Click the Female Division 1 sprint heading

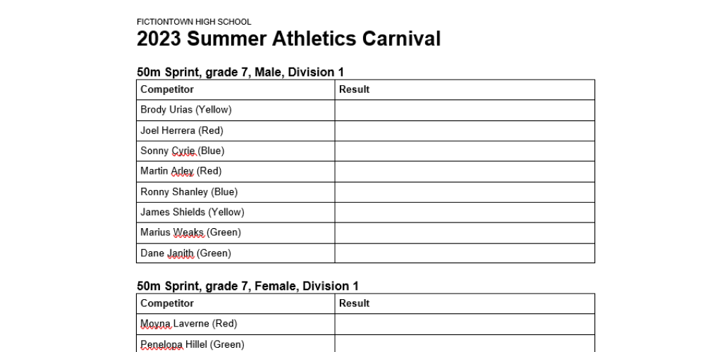[247, 286]
